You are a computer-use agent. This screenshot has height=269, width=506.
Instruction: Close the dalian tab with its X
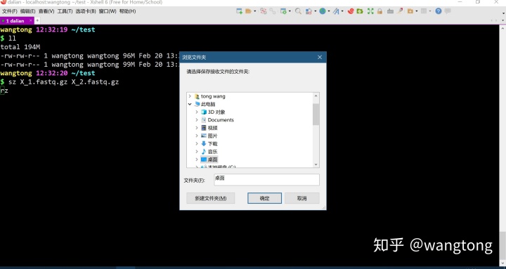point(31,20)
